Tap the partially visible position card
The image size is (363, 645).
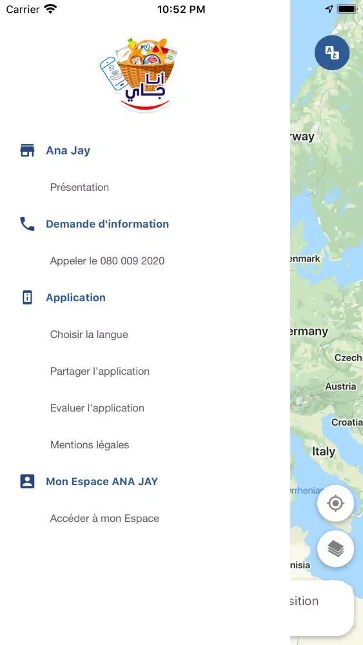coord(322,608)
